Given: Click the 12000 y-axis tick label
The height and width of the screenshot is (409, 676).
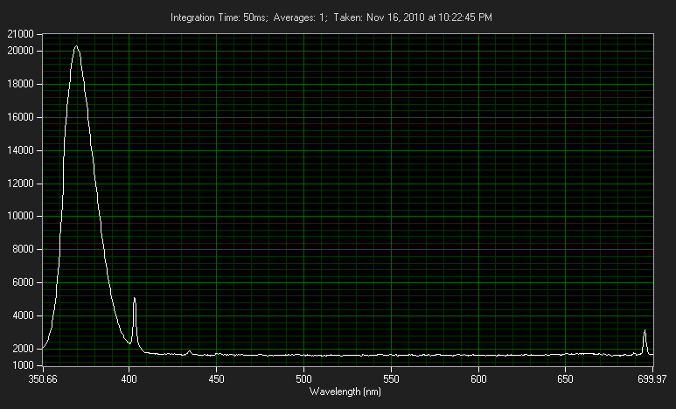Looking at the screenshot, I should click(x=20, y=184).
